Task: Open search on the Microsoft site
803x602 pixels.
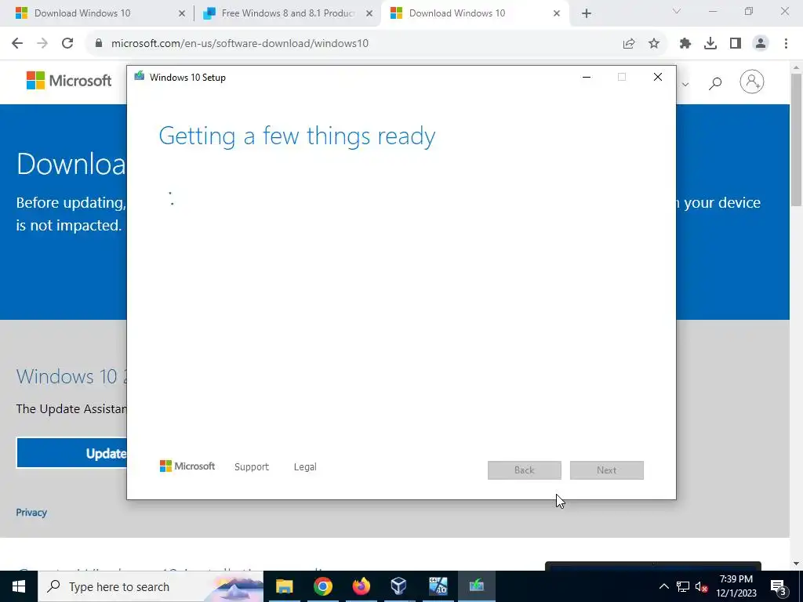Action: (x=715, y=83)
